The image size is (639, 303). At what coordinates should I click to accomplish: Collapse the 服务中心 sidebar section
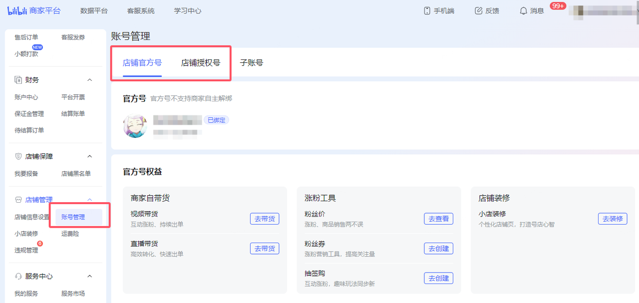pos(89,276)
